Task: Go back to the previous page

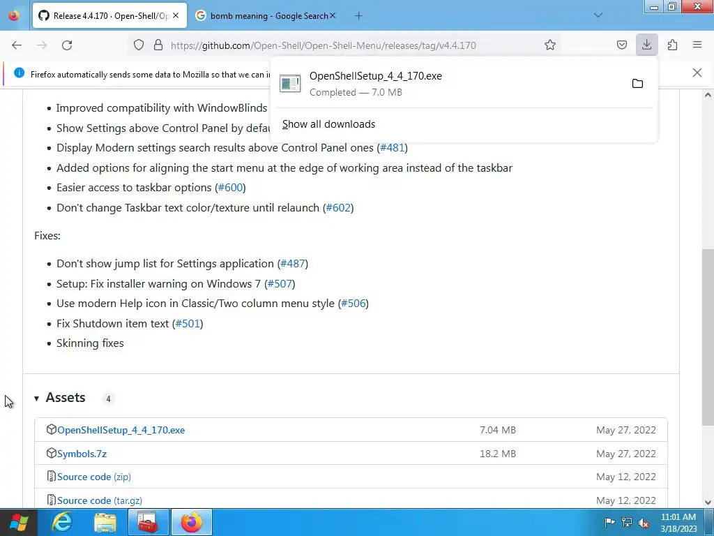Action: point(17,45)
